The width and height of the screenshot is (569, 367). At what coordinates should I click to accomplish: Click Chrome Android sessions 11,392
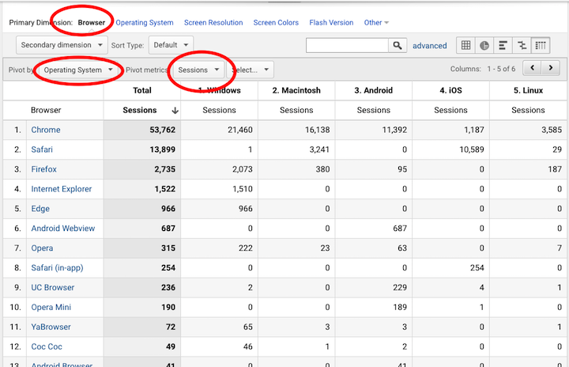(x=394, y=130)
